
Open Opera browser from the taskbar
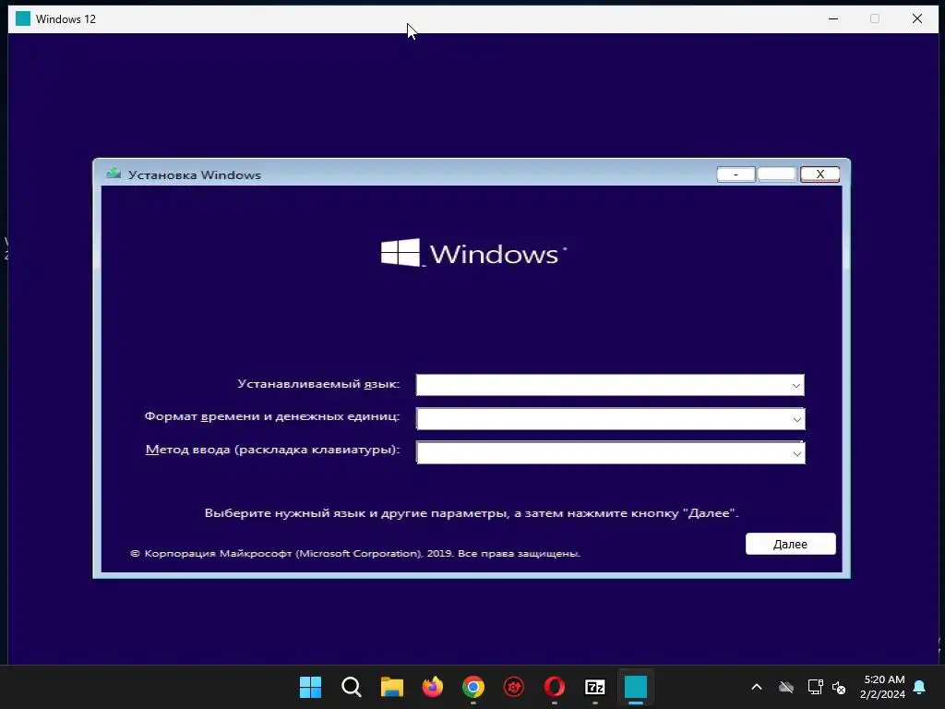coord(555,687)
